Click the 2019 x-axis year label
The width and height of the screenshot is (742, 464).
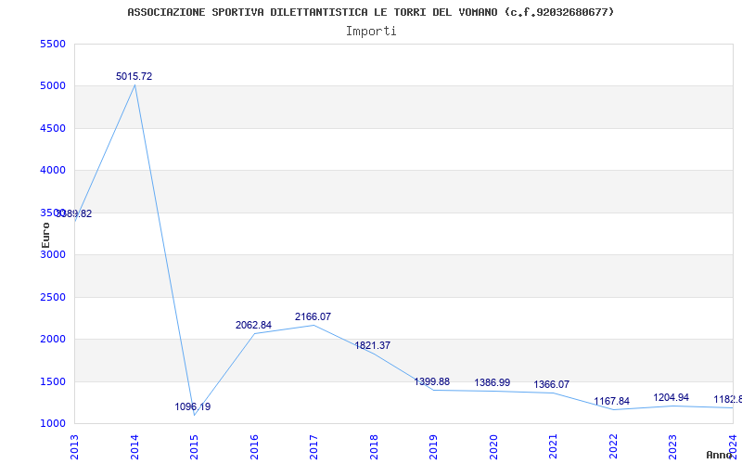(434, 447)
